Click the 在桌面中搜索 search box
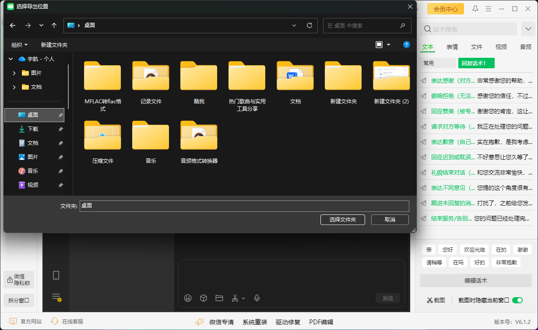 coord(367,25)
